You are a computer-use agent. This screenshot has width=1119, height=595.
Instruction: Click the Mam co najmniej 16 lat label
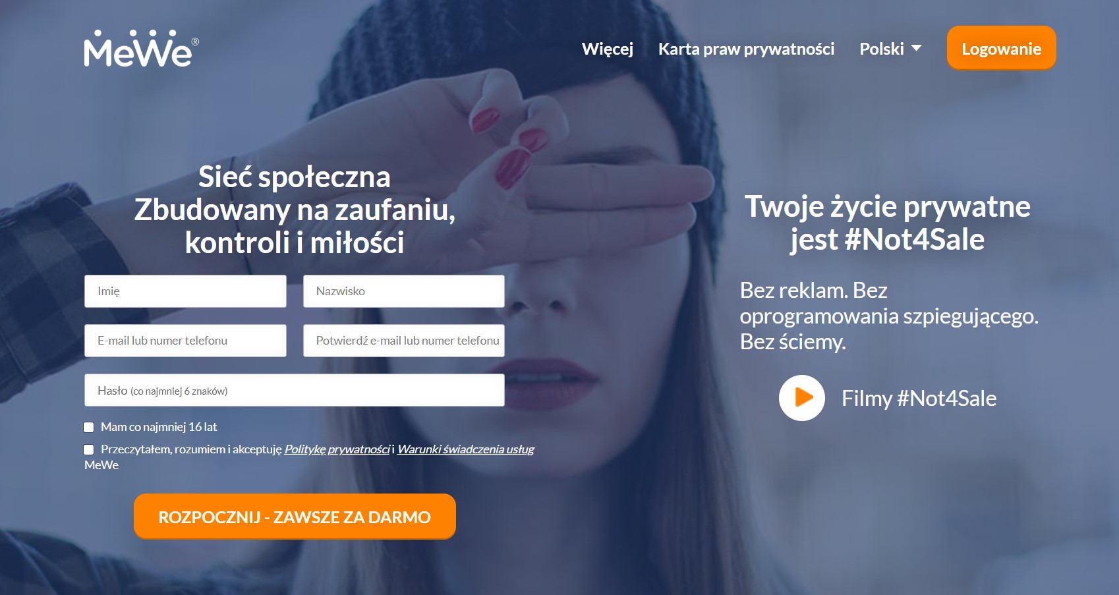tap(159, 427)
